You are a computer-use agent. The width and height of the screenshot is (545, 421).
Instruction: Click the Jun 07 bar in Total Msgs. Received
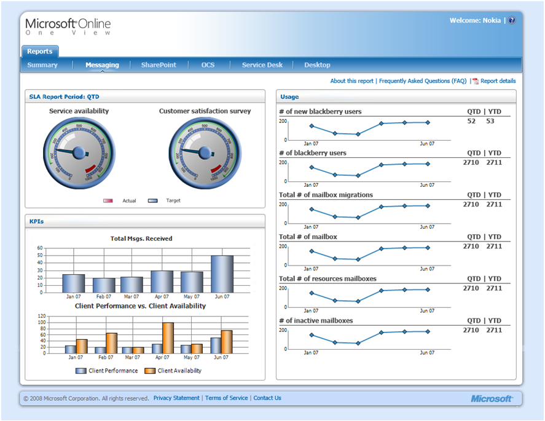[222, 274]
